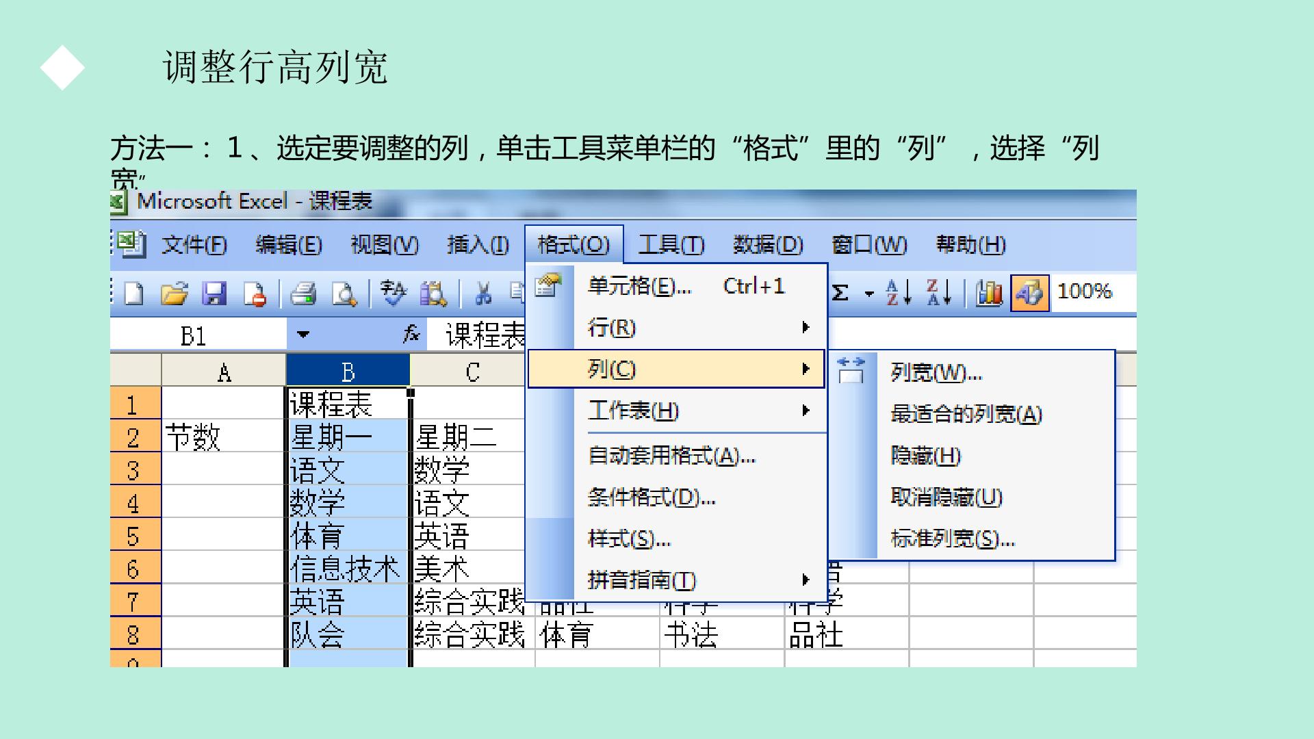This screenshot has width=1314, height=739.
Task: Click the cell containing 美术
Action: pos(468,567)
